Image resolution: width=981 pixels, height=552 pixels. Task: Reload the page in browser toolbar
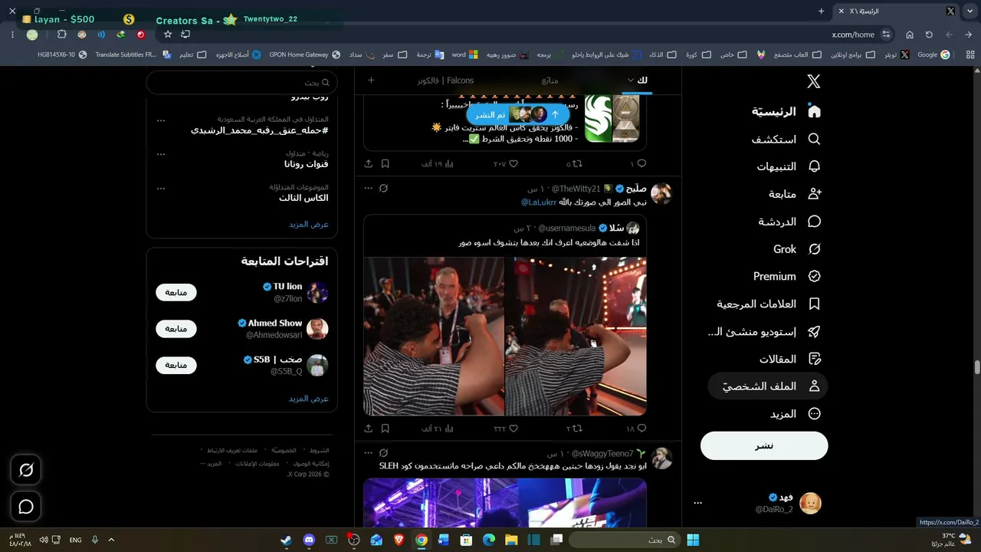929,34
